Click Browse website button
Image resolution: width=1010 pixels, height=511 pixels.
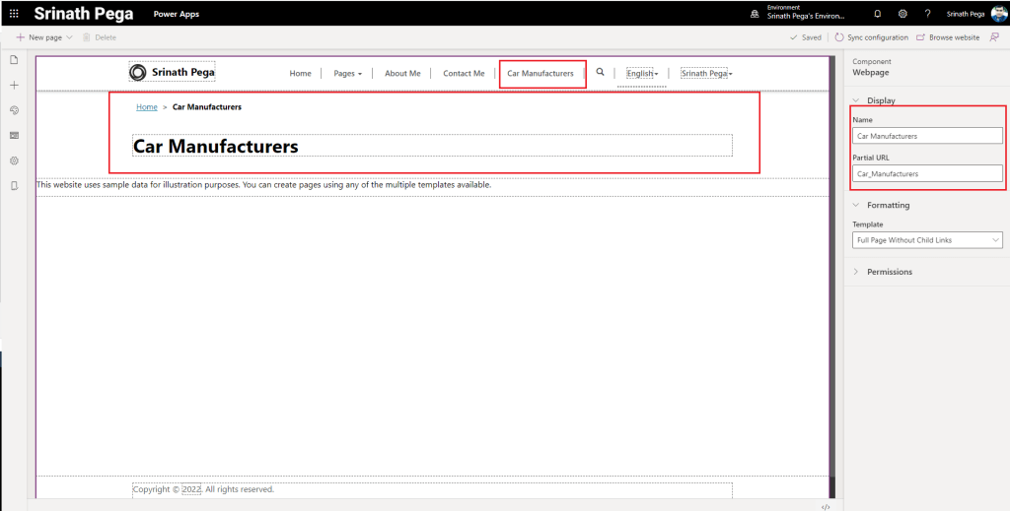948,37
